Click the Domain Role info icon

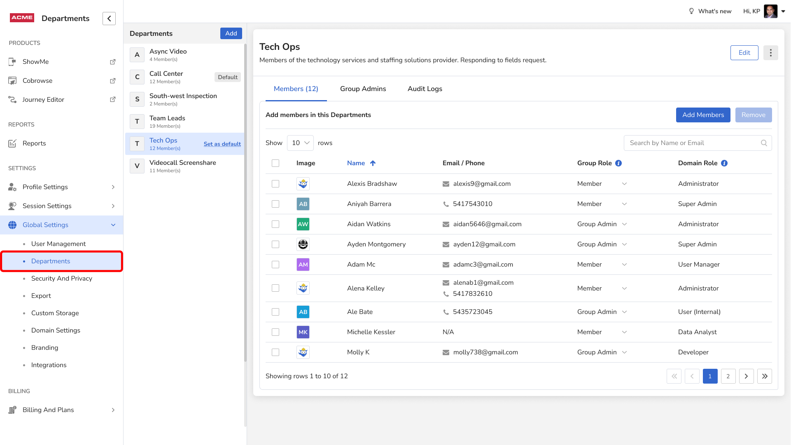coord(724,163)
